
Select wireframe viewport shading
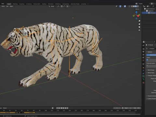(x=132, y=6)
